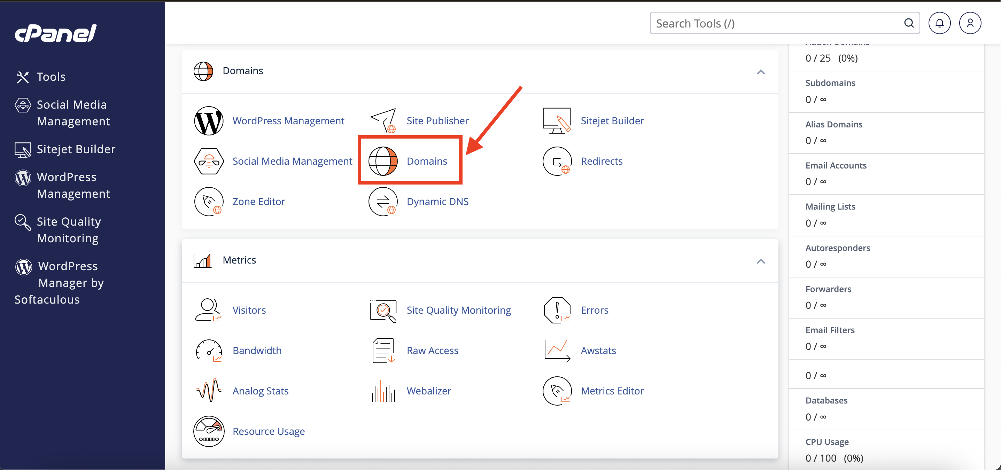Open Tools in the sidebar menu
The image size is (1001, 470).
(51, 77)
